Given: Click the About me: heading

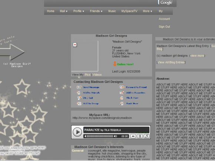Looking at the screenshot, I should click(x=163, y=79).
